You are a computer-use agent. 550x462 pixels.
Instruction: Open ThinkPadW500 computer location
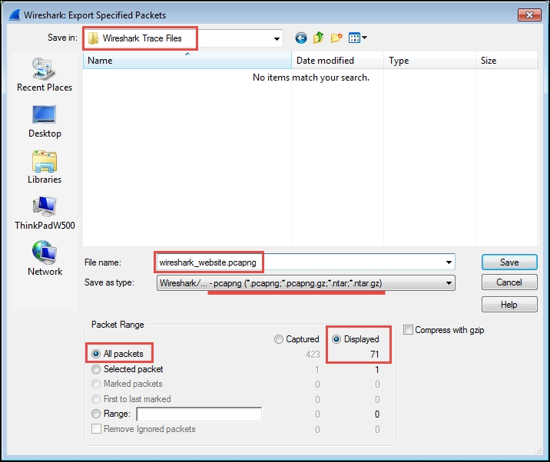coord(45,213)
